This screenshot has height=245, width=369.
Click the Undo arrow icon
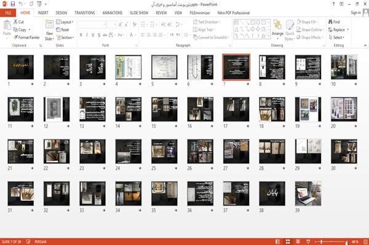pos(20,4)
